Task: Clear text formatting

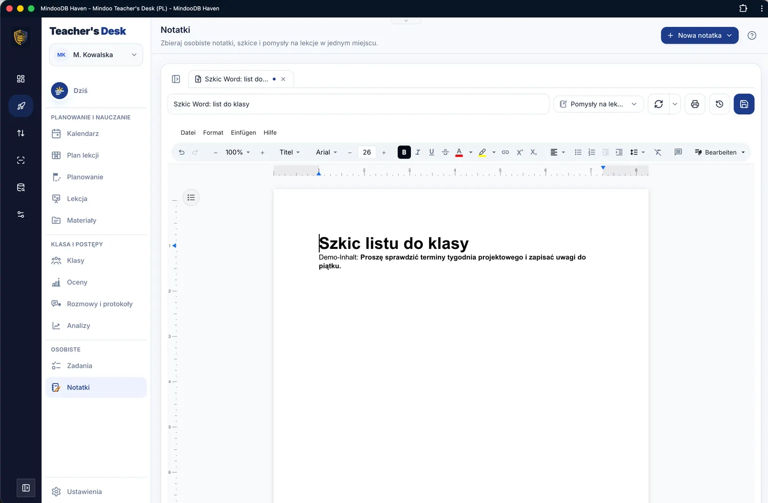Action: (658, 152)
